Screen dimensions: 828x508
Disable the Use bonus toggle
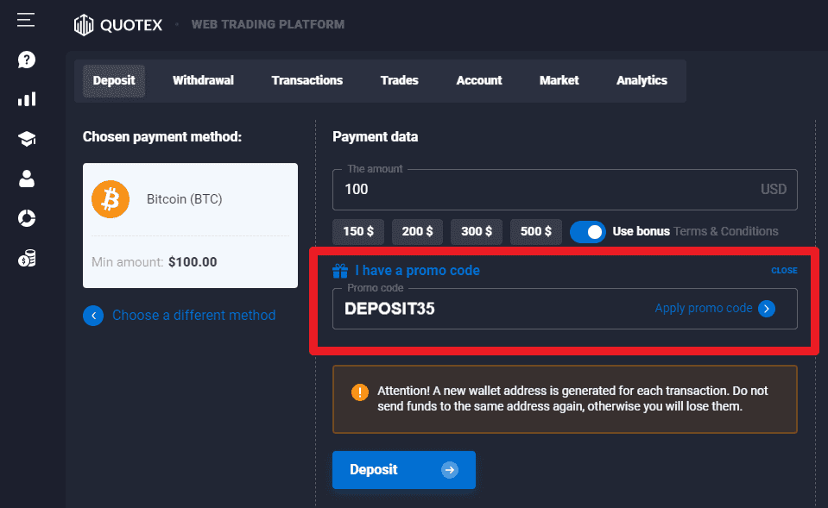point(588,231)
